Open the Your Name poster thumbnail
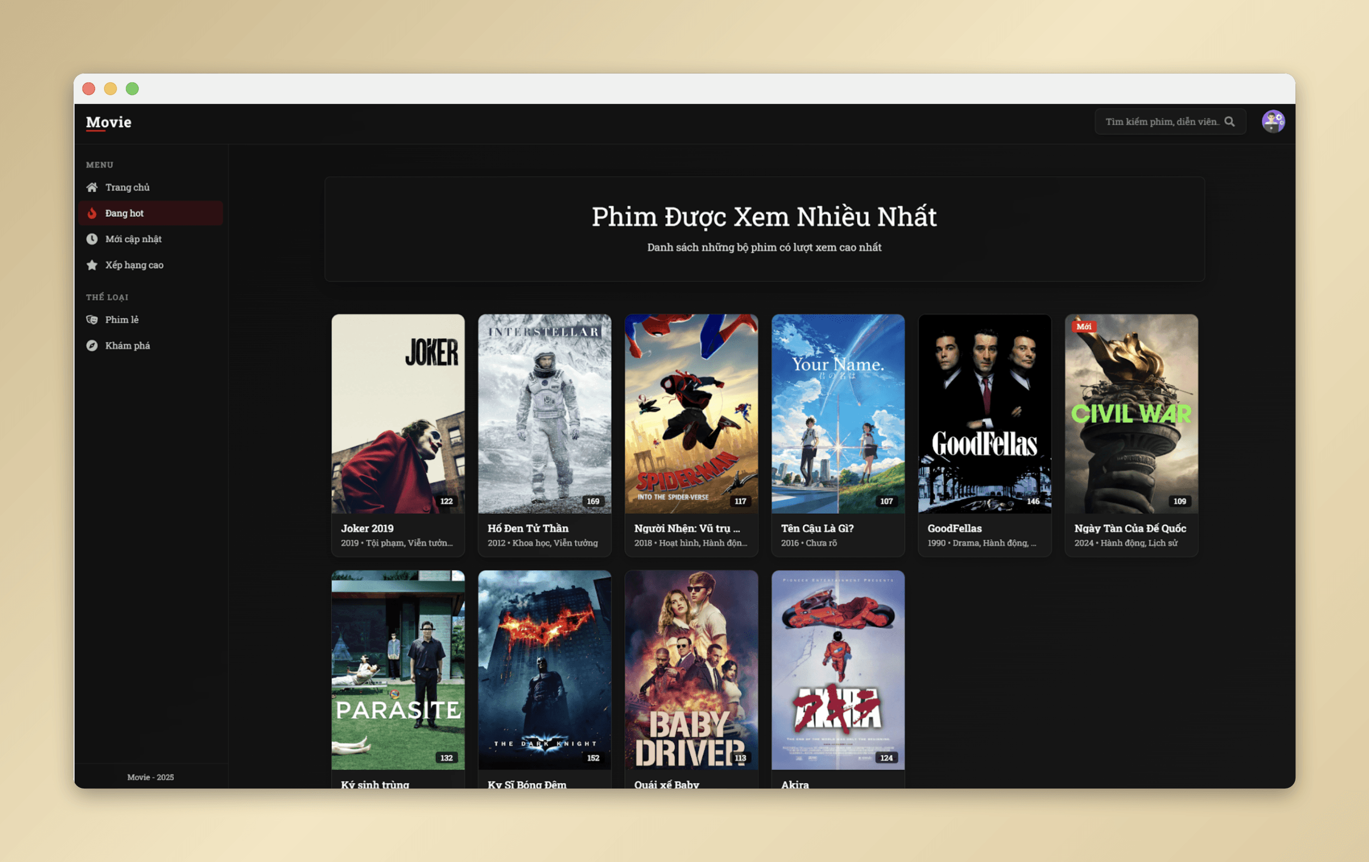1369x862 pixels. [x=838, y=414]
